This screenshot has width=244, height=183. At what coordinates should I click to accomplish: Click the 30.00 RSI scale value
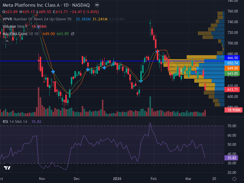tap(232, 163)
